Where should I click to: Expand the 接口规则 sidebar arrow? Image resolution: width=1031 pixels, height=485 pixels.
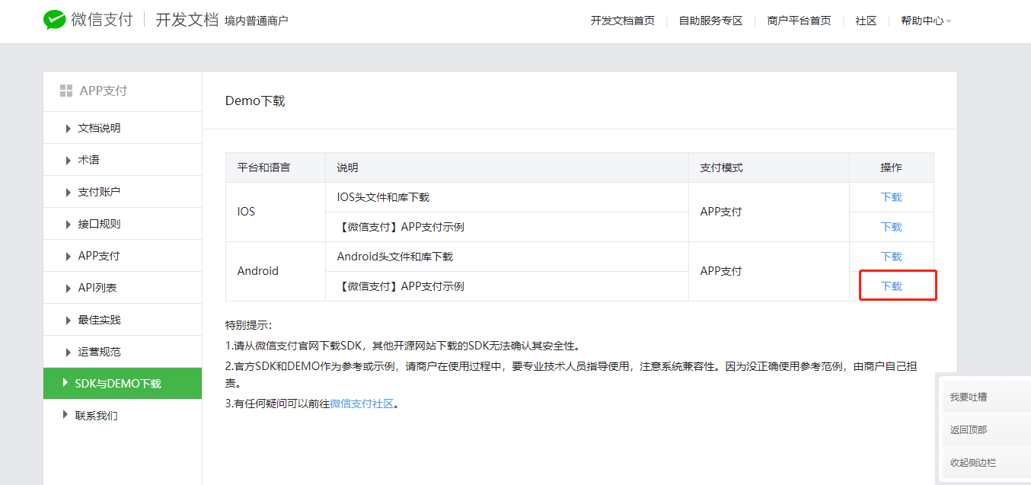pyautogui.click(x=69, y=224)
